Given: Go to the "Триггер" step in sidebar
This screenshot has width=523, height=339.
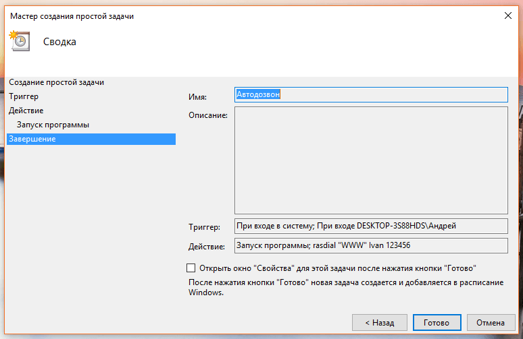Looking at the screenshot, I should click(24, 96).
